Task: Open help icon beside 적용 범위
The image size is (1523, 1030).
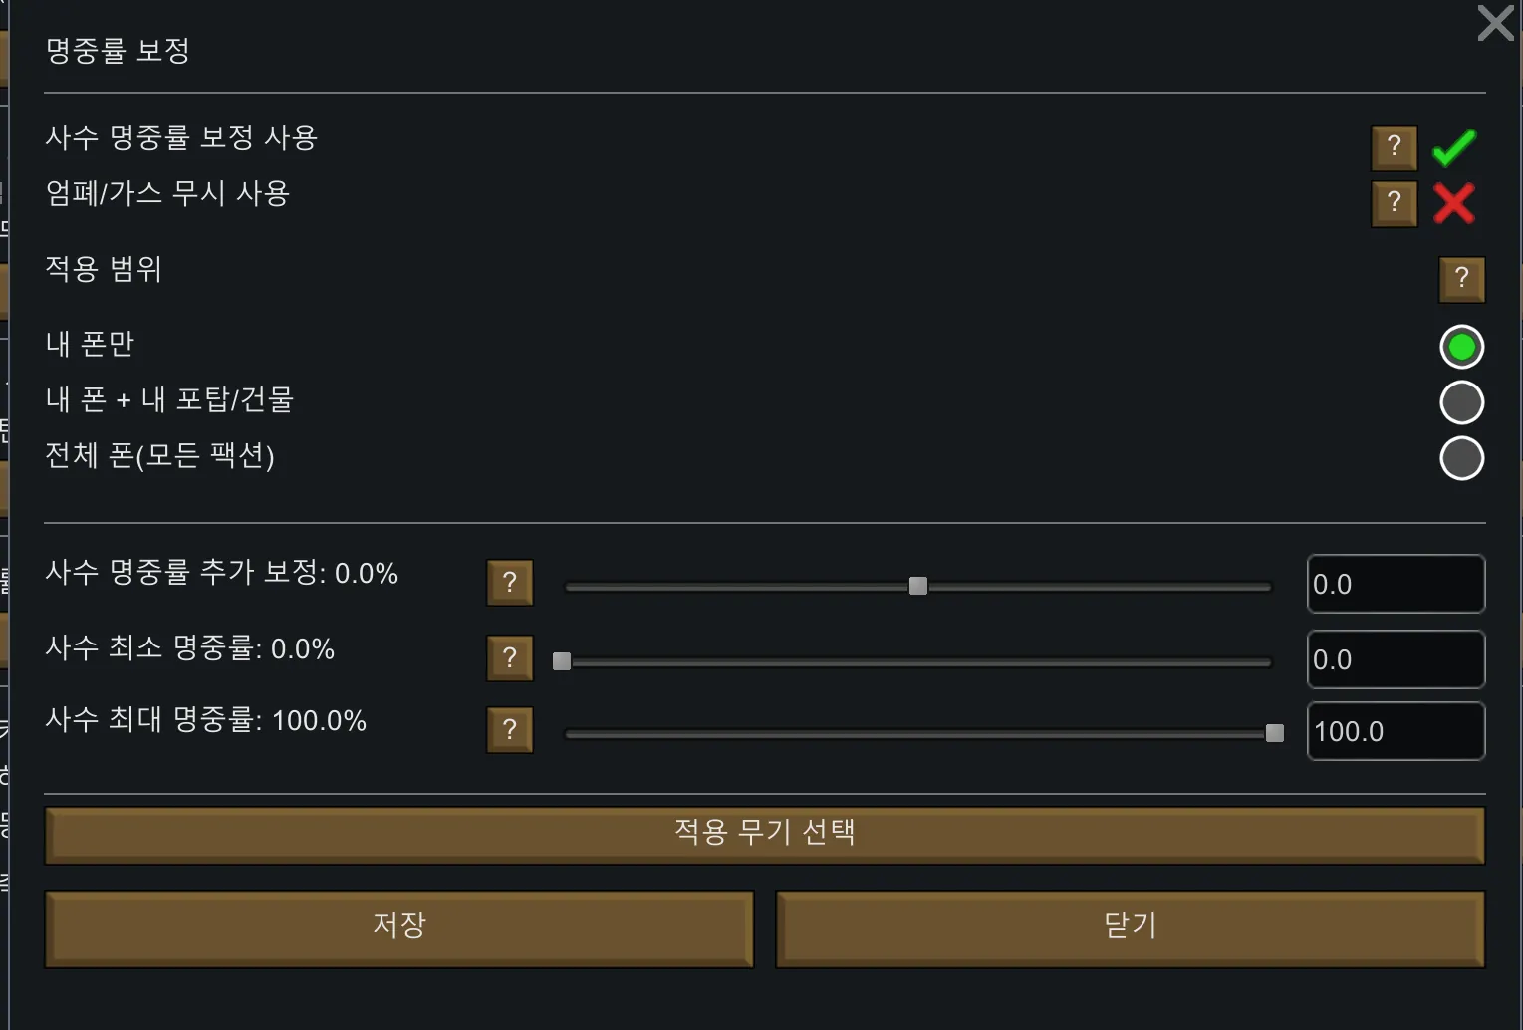Action: tap(1461, 279)
